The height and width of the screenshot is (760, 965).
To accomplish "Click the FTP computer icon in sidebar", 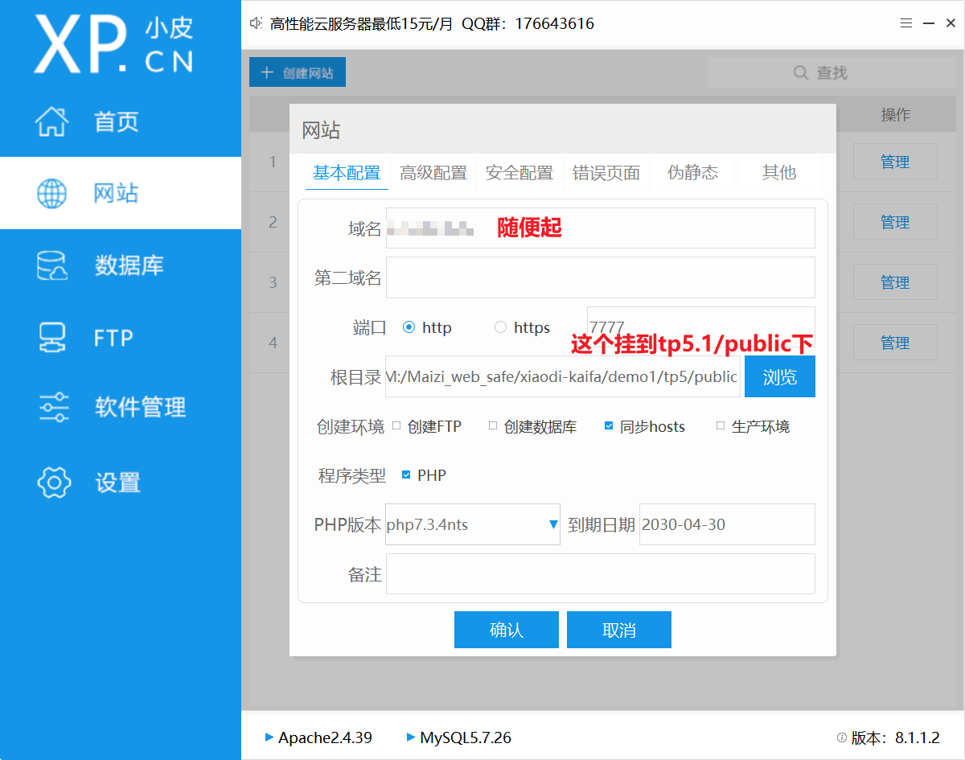I will coord(52,338).
